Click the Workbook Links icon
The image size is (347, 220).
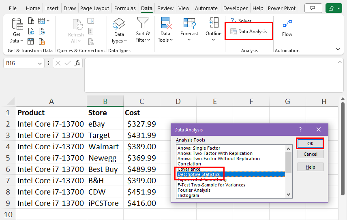(91, 42)
